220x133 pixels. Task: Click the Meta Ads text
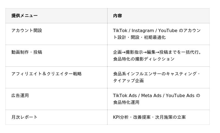point(151,95)
